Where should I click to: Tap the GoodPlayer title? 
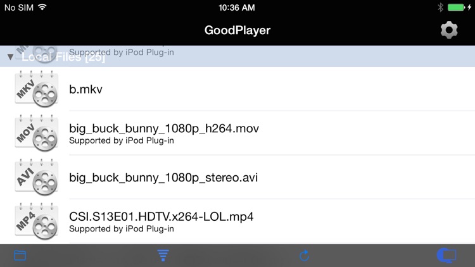[237, 30]
